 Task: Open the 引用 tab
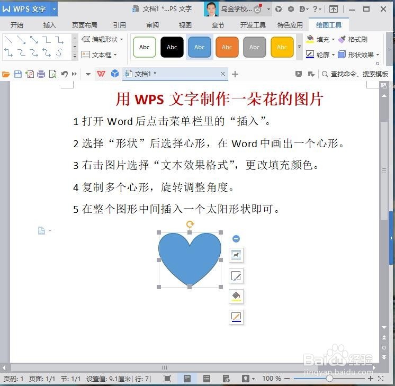(120, 25)
